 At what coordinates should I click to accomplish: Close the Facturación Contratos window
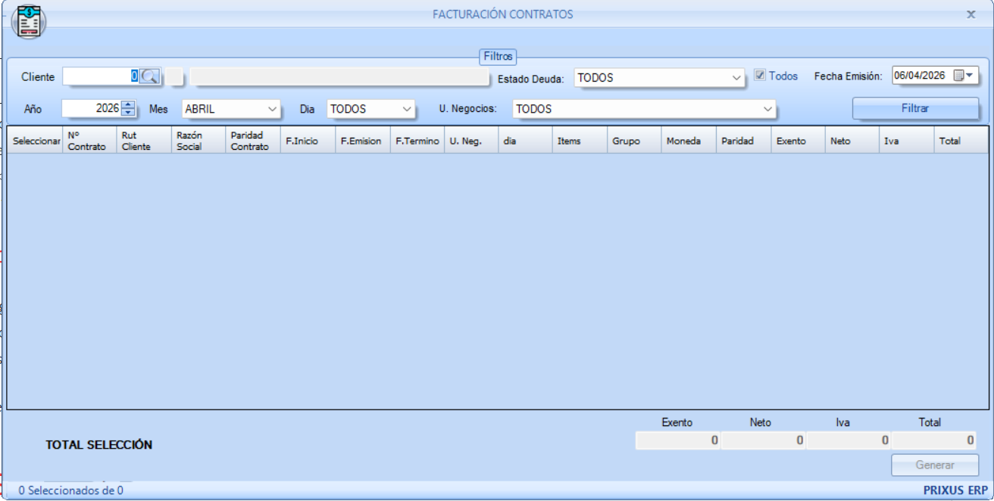coord(971,14)
